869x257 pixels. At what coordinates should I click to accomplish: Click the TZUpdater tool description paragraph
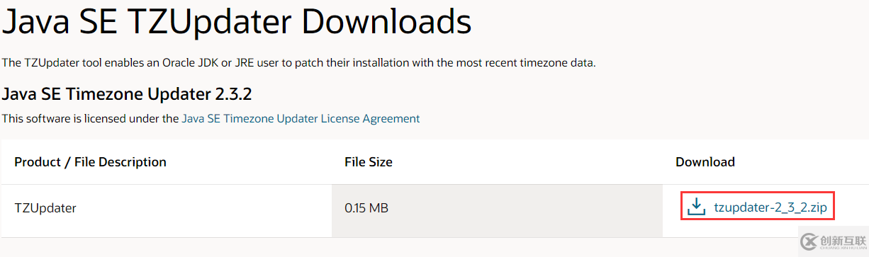[298, 63]
